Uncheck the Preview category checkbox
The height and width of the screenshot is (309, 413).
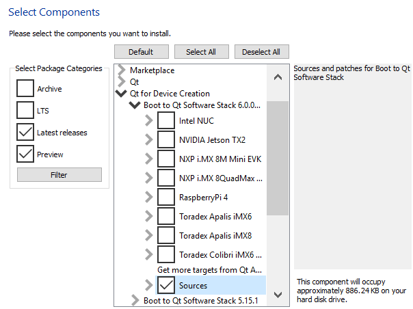25,154
